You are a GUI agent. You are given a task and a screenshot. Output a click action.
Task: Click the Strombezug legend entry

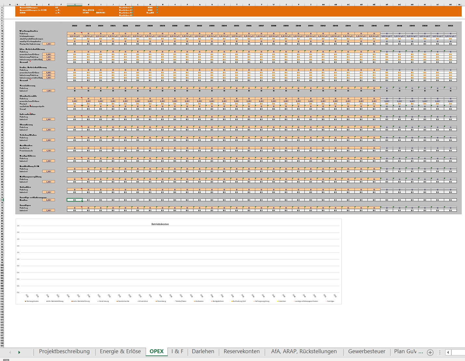(161, 301)
